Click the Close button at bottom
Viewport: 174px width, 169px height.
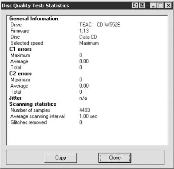pos(115,158)
